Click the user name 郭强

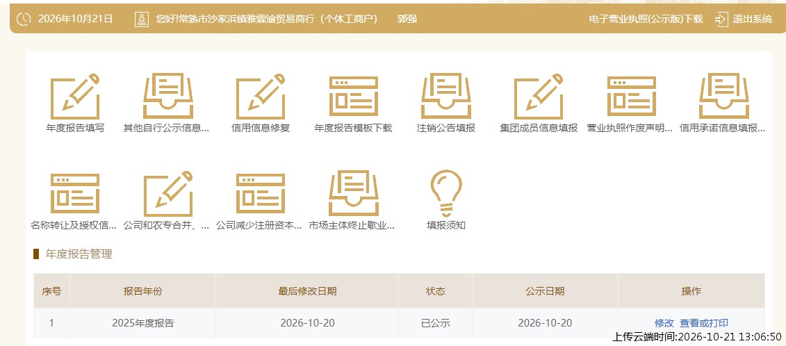point(407,19)
